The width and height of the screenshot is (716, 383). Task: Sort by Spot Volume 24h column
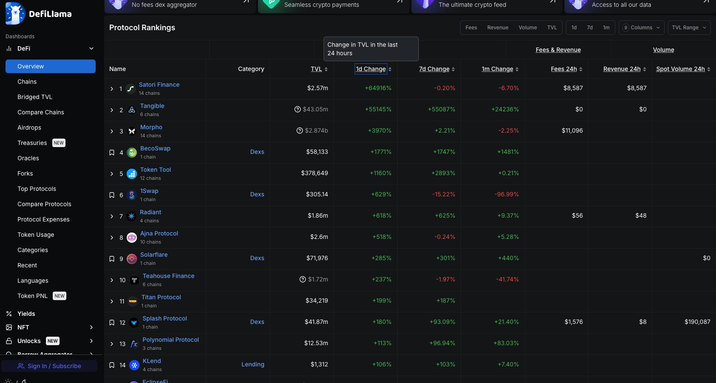pos(680,69)
